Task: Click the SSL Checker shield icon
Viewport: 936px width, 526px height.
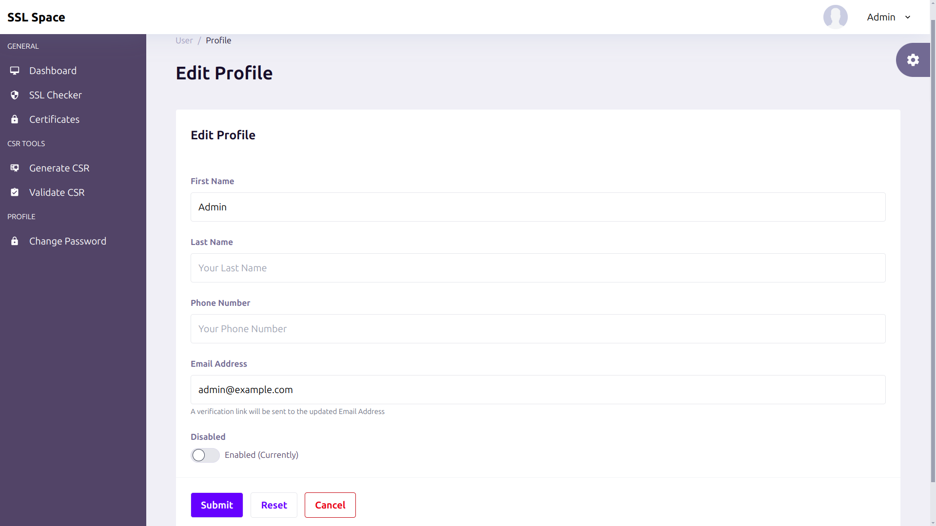Action: [x=14, y=95]
